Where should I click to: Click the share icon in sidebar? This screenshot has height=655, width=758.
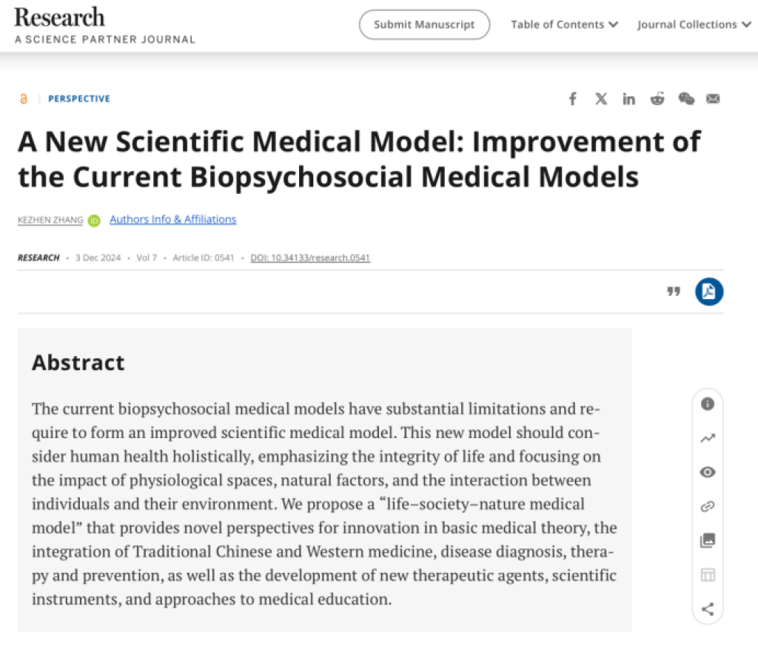tap(708, 609)
